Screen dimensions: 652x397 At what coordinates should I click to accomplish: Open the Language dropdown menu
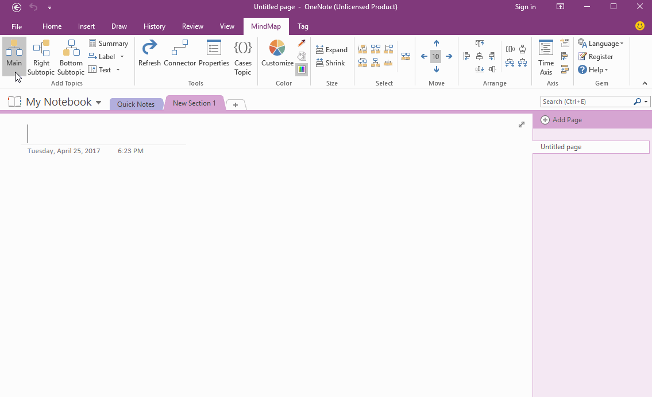(x=601, y=44)
